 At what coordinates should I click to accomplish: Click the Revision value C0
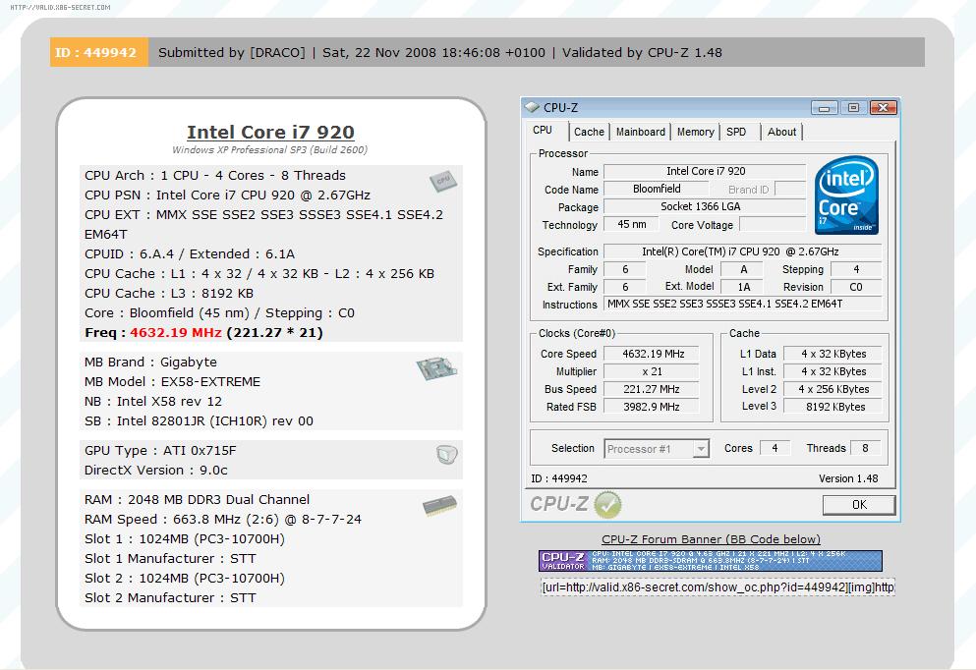click(x=856, y=287)
